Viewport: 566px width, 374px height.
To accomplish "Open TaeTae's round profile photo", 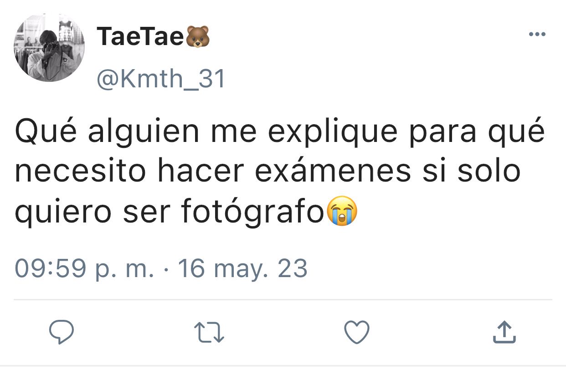I will (49, 47).
